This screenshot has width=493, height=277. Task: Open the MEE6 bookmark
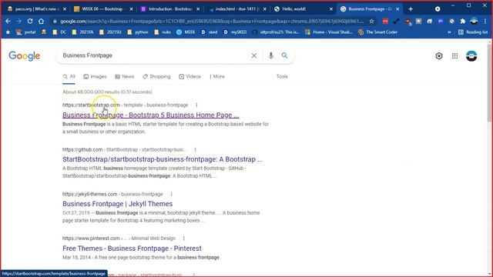point(186,32)
